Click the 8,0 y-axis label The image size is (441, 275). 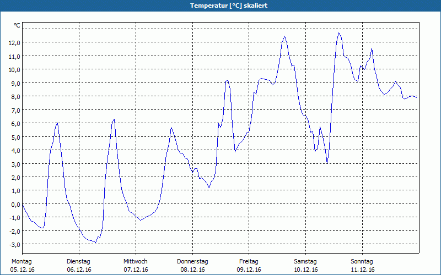16,97
